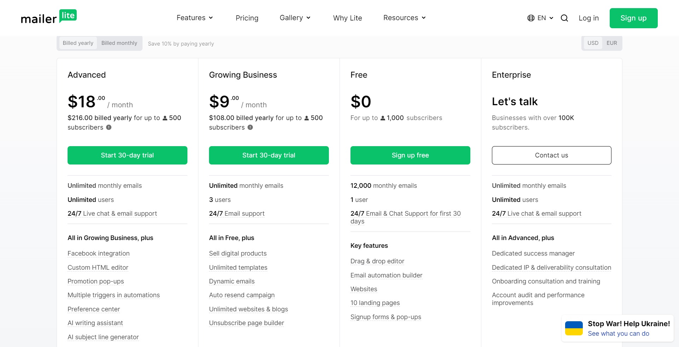Click Facebook integration feature
The width and height of the screenshot is (679, 347).
(x=99, y=253)
